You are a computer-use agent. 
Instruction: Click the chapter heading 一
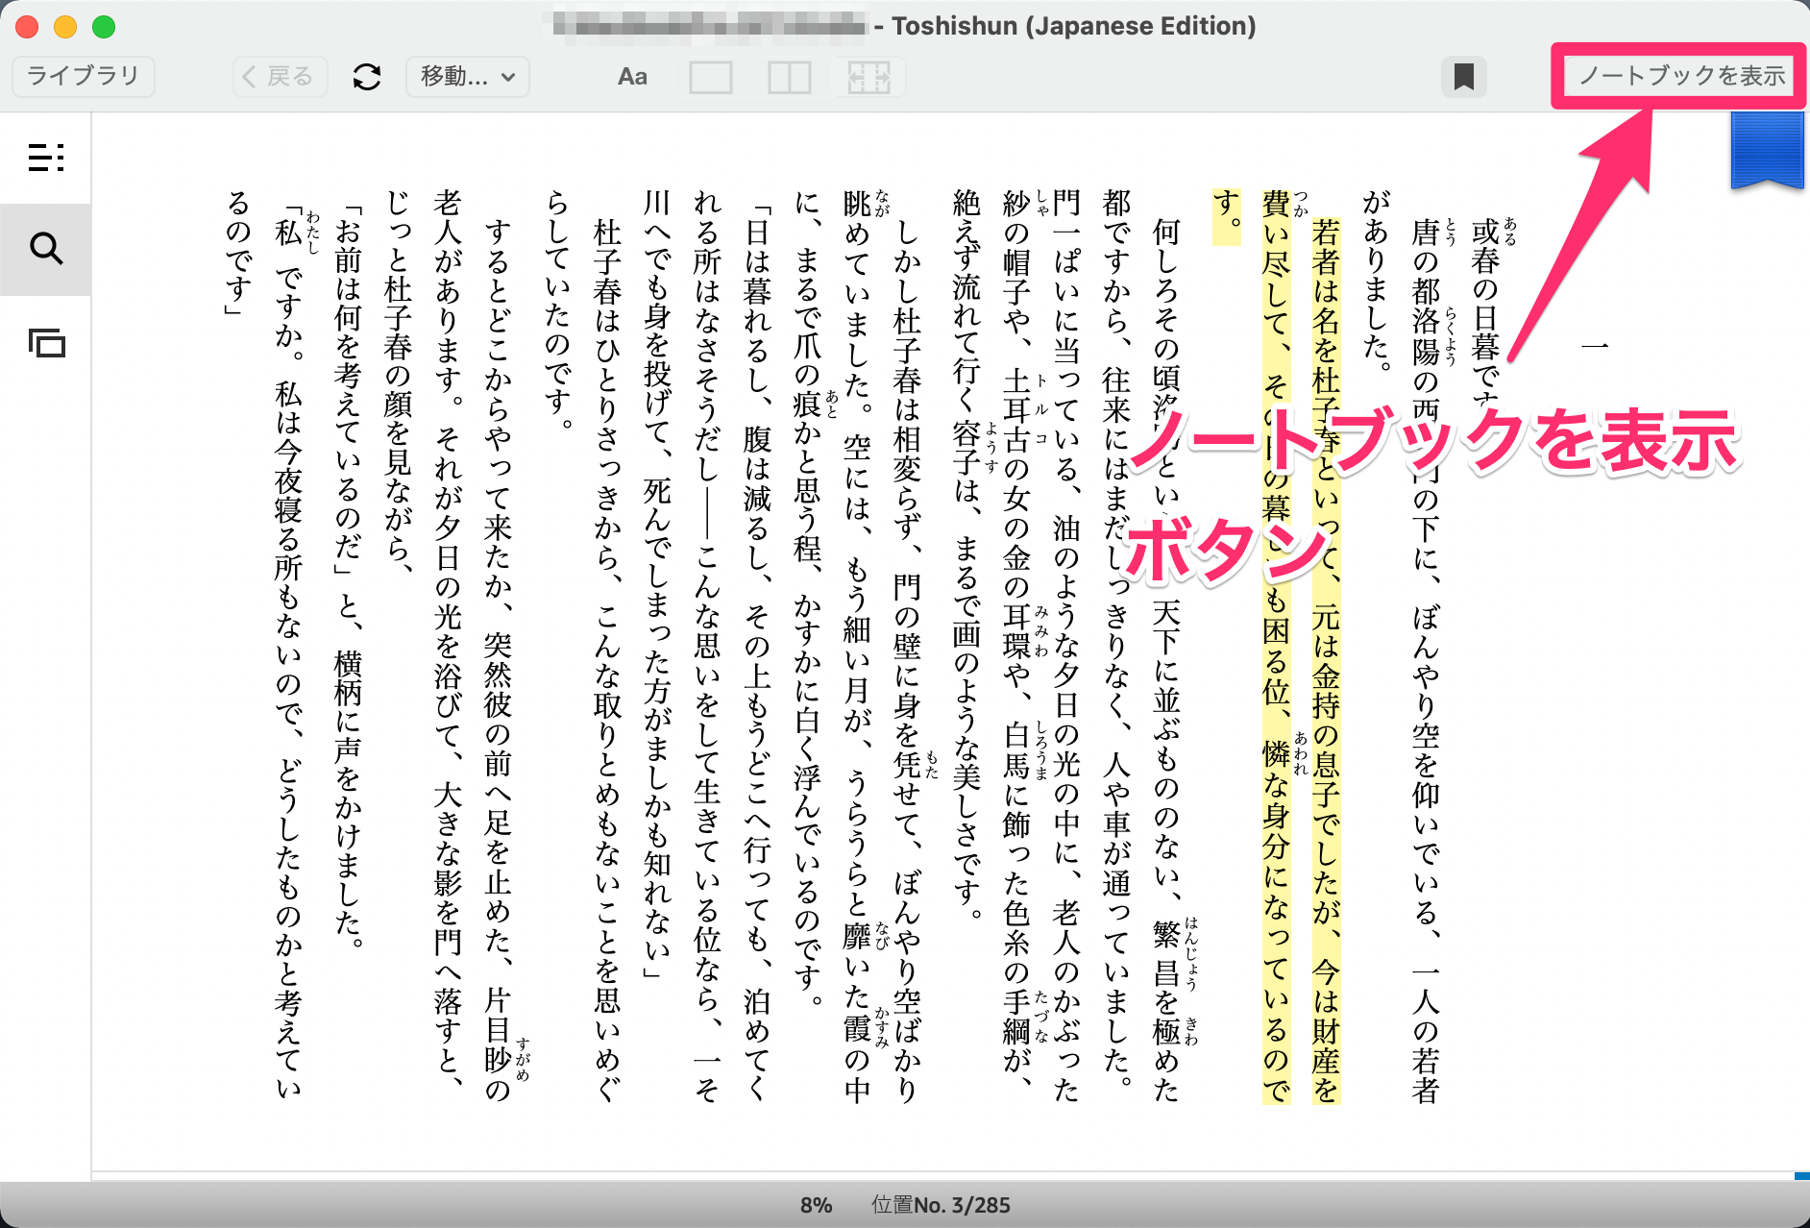click(1595, 346)
